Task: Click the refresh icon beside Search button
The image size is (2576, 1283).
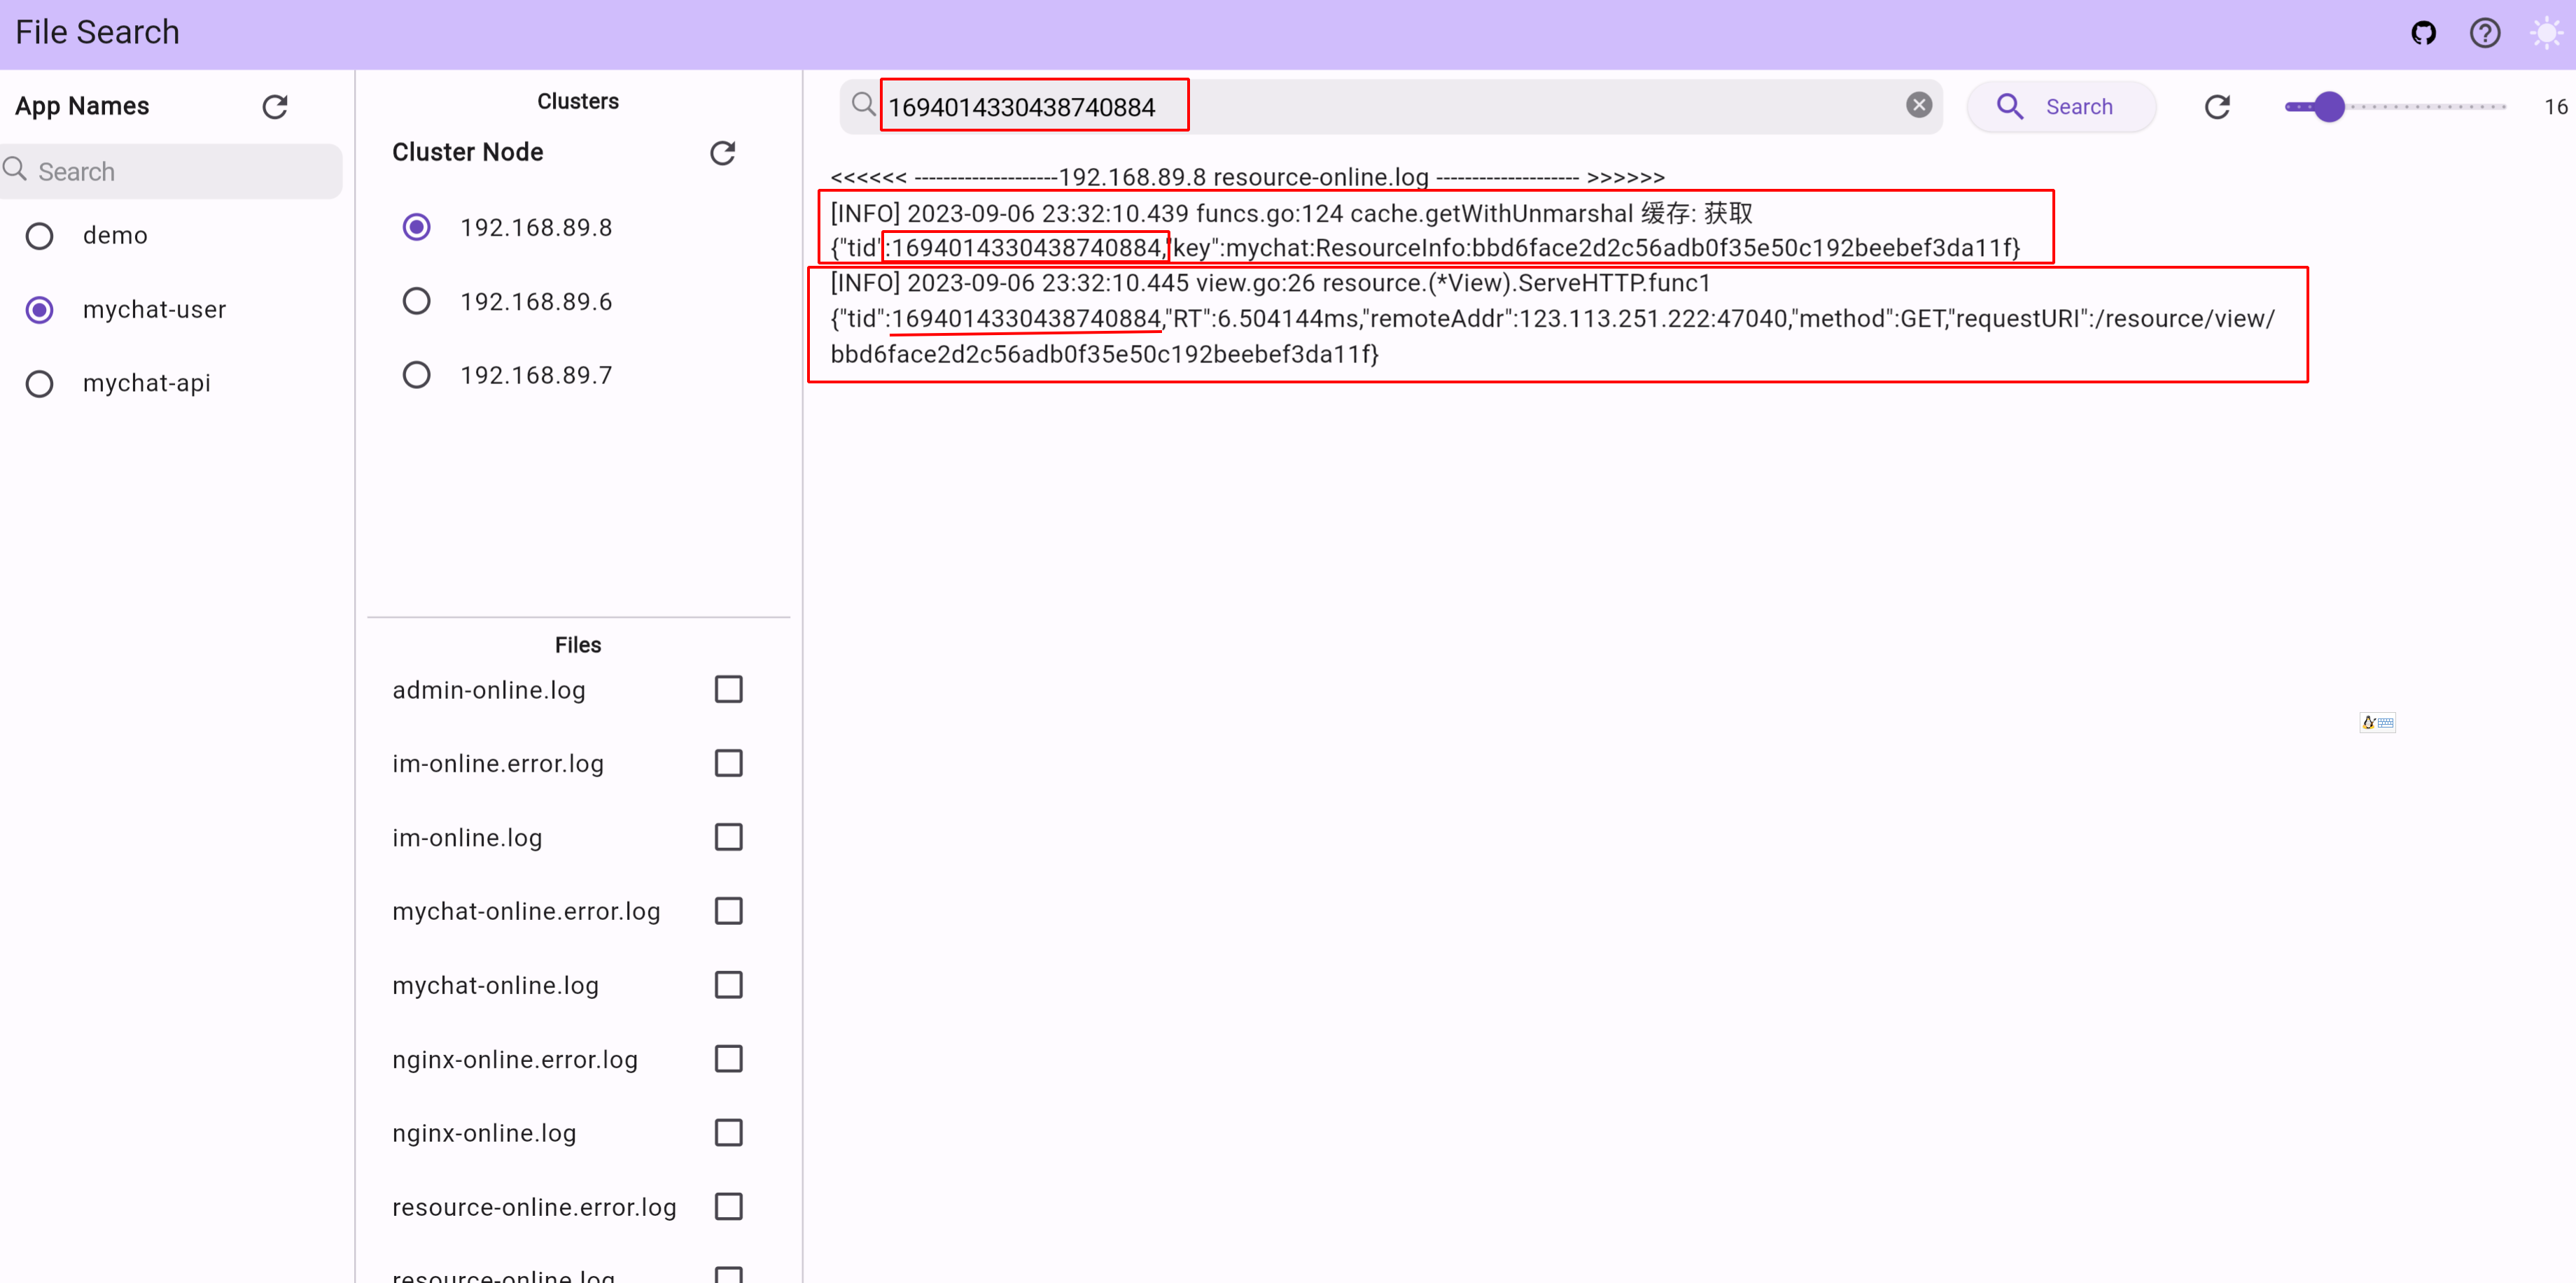Action: [x=2217, y=107]
